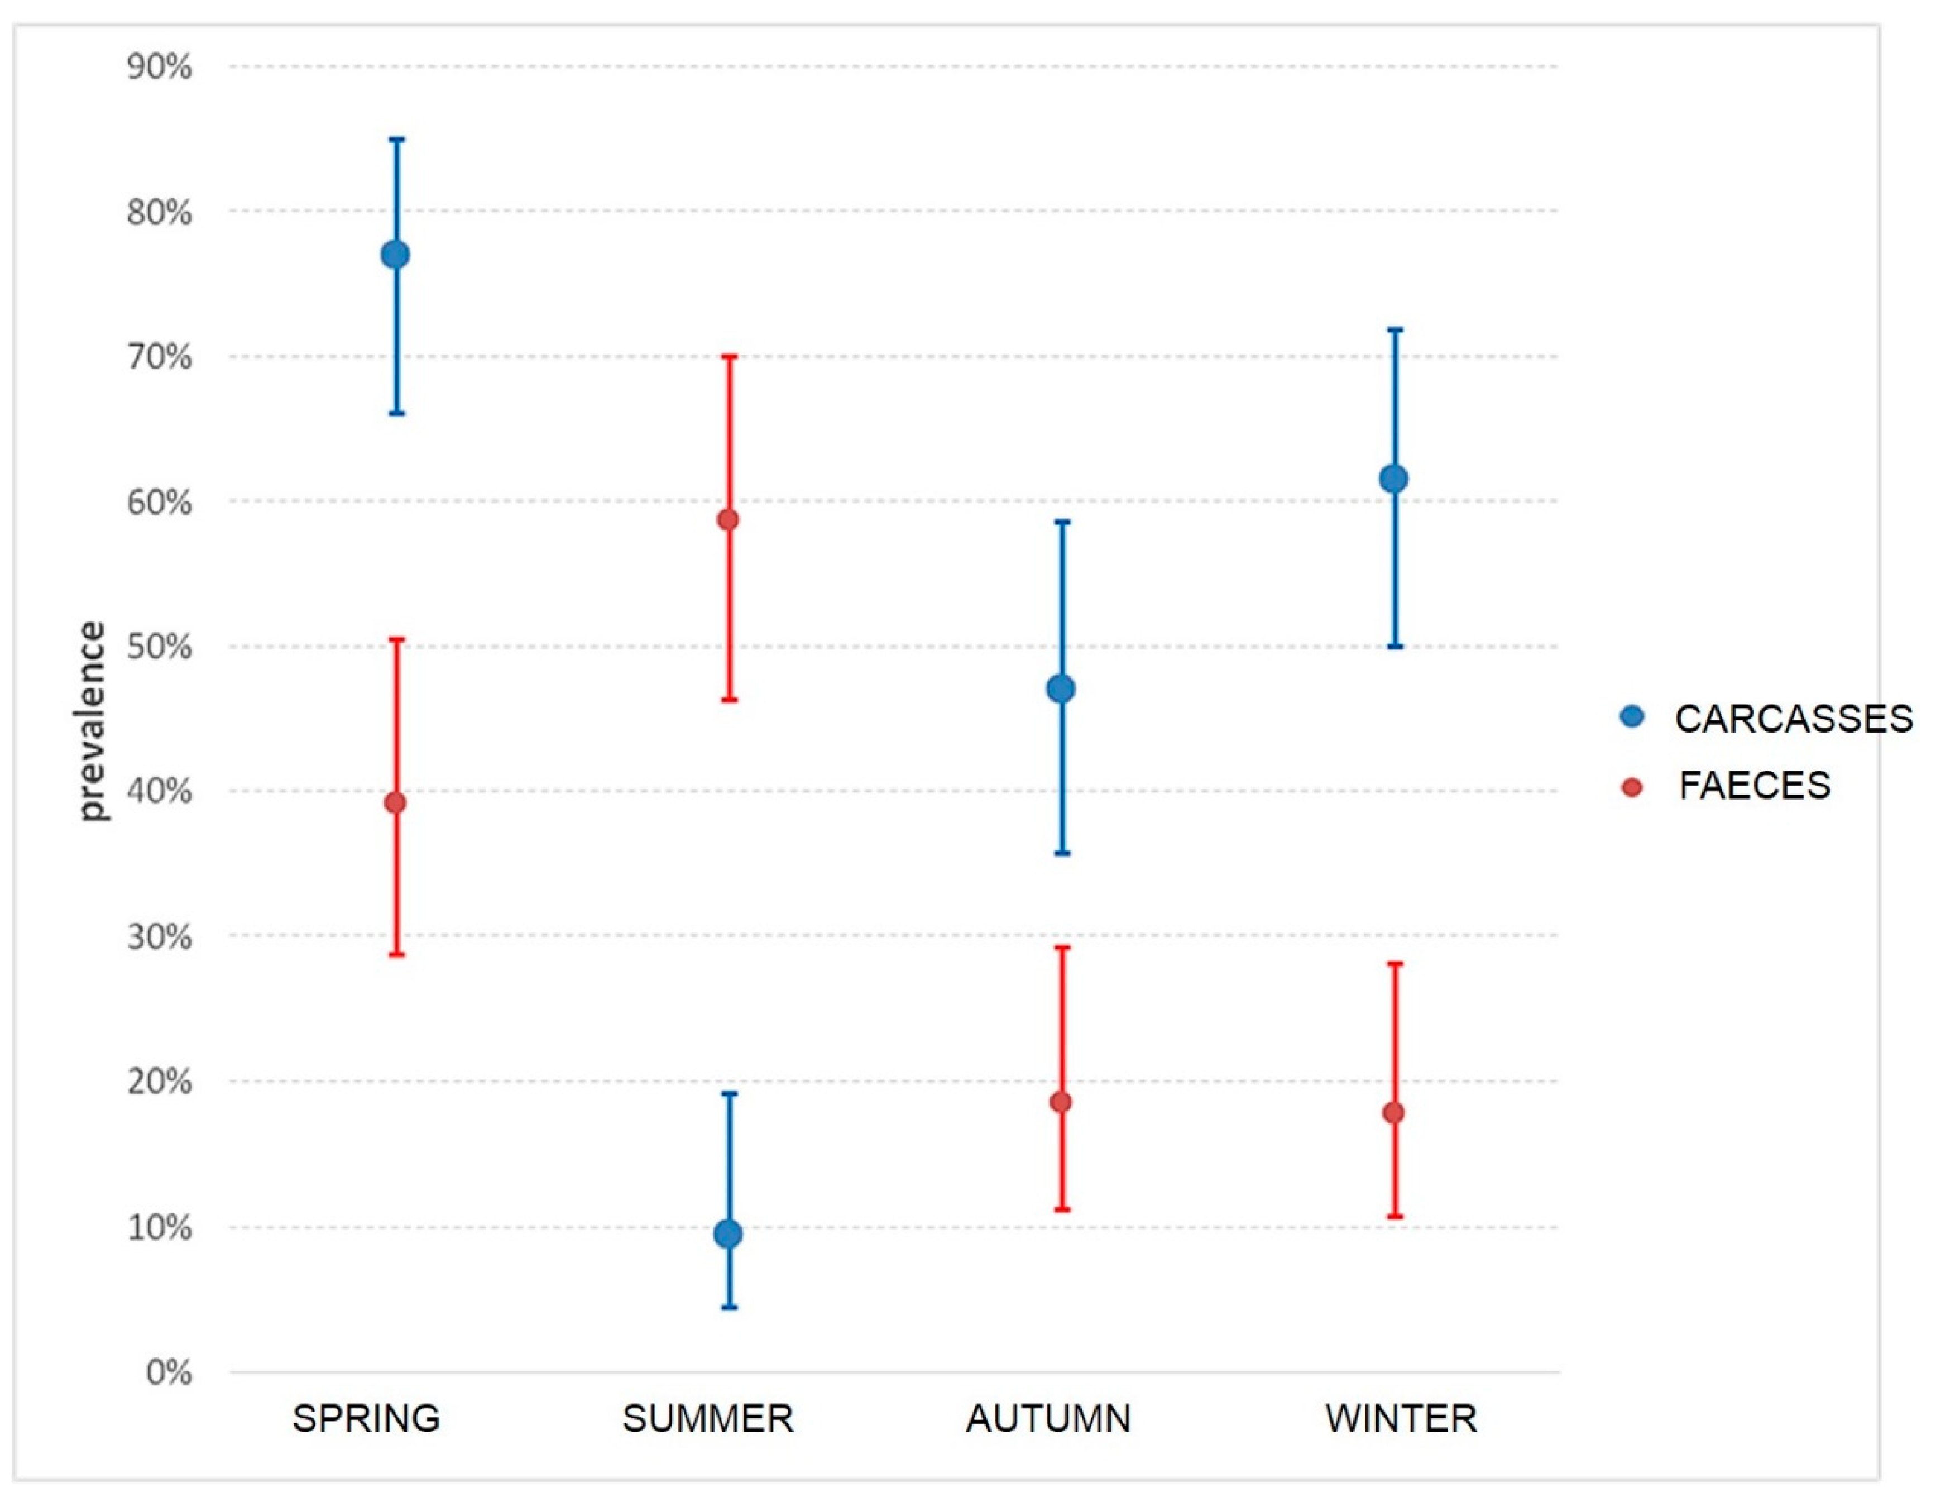Click the 90% y-axis tick label
The image size is (1936, 1502).
pos(160,68)
